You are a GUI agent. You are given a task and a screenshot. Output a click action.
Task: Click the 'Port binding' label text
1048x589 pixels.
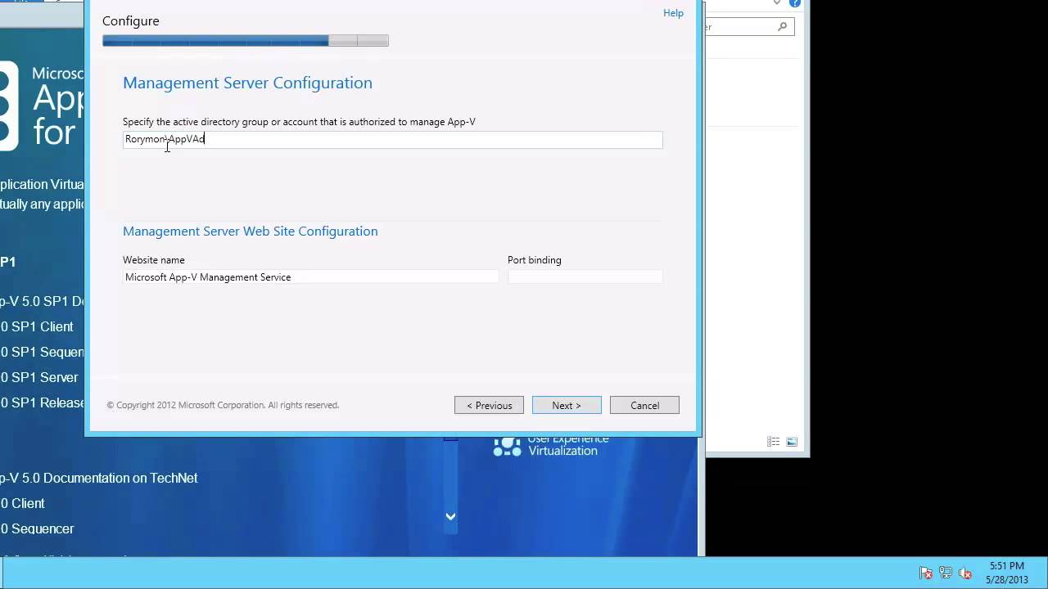[x=535, y=260]
